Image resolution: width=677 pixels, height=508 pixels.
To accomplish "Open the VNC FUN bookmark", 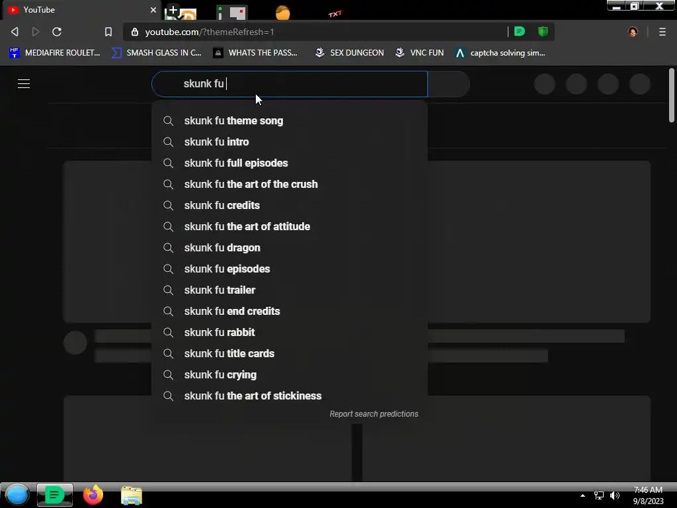I will point(420,53).
